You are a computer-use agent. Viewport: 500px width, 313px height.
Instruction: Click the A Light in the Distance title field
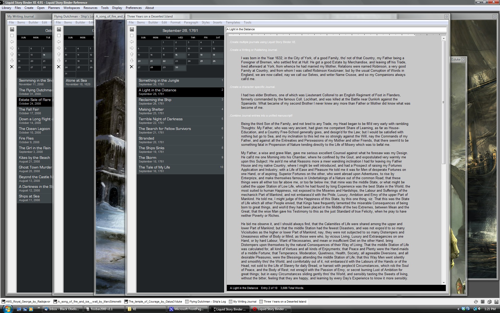336,29
